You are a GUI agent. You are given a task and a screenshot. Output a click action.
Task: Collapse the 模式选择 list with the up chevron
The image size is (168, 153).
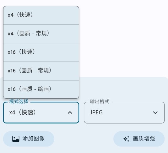pos(70,112)
